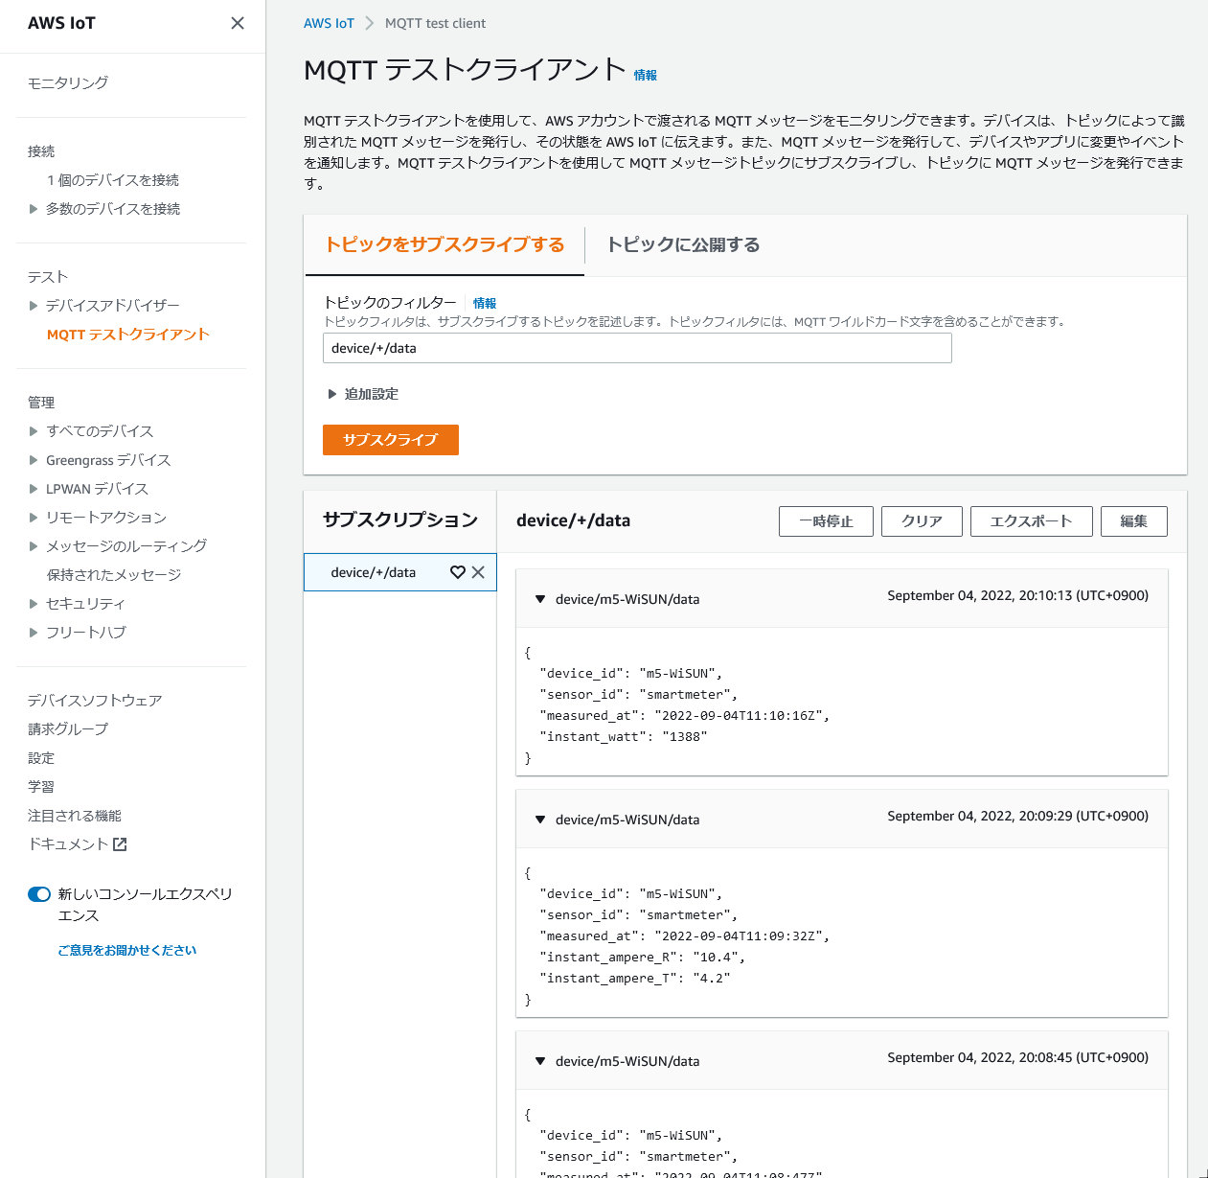Expand フリートハブ section
Screen dimensions: 1208x1178
[x=34, y=633]
